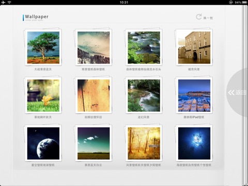This screenshot has width=248, height=186.
Task: Open the golden autumn trees thumbnail
Action: pyautogui.click(x=144, y=143)
